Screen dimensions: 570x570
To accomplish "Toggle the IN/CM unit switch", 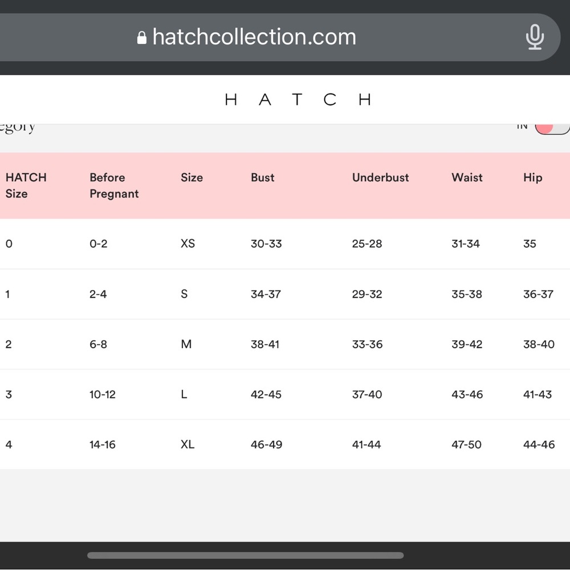I will pos(552,128).
